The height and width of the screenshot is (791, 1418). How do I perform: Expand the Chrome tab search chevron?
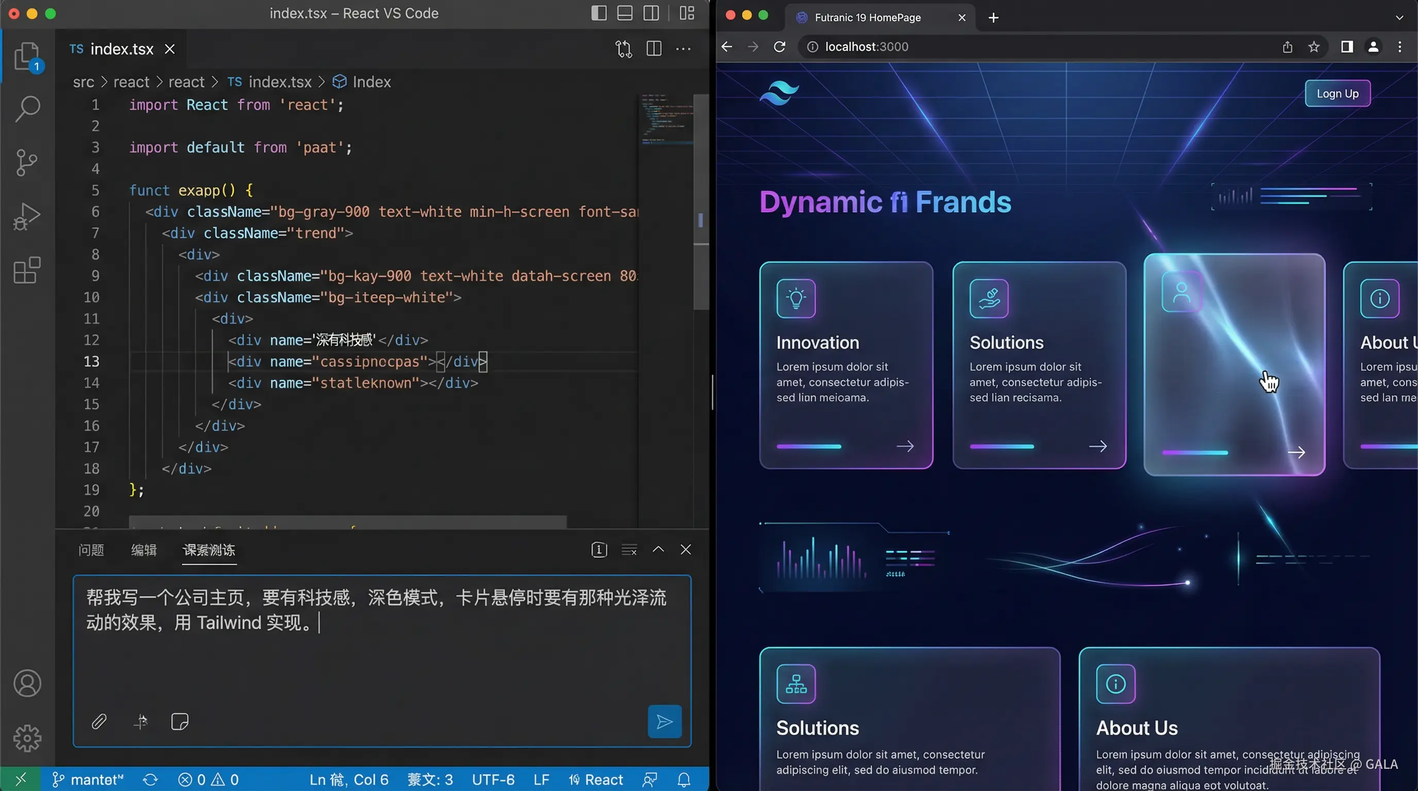click(1399, 18)
